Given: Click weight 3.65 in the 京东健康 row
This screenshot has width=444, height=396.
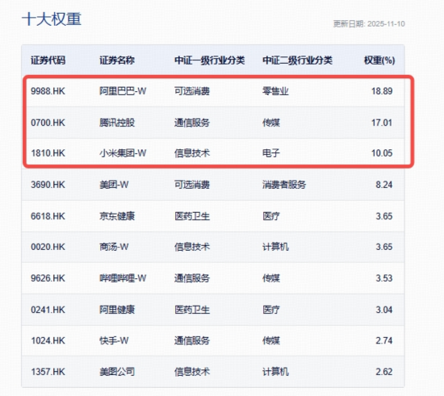Looking at the screenshot, I should 384,216.
